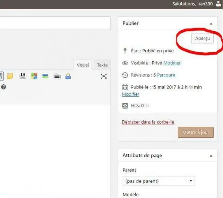Click the pin icon beside État
The image size is (223, 198).
point(125,51)
